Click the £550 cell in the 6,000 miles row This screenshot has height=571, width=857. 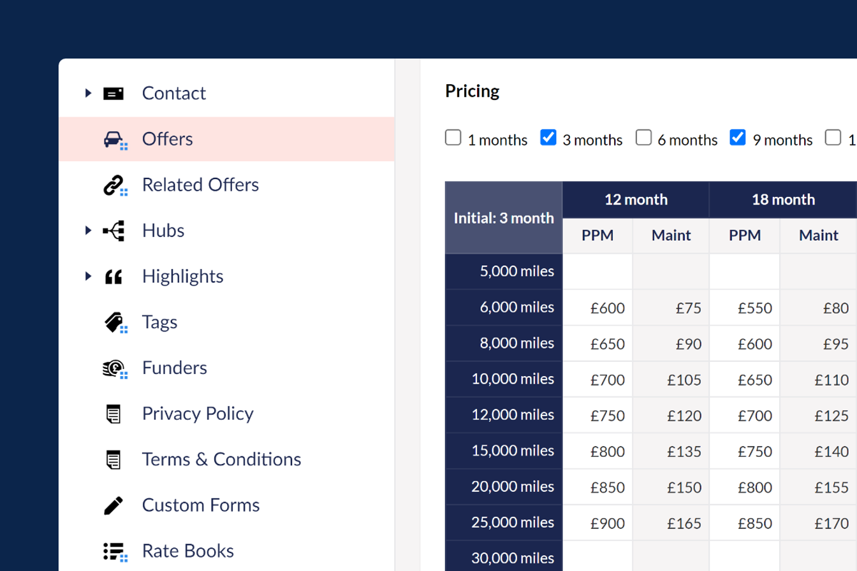click(x=745, y=308)
